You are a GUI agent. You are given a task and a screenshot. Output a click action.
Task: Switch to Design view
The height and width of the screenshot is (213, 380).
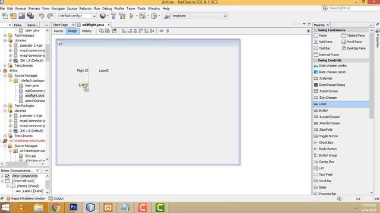(x=72, y=31)
